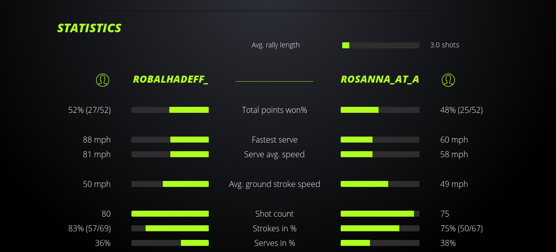Click ROSANNA_AT_A player profile icon
Screen dimensions: 556x252
(448, 80)
